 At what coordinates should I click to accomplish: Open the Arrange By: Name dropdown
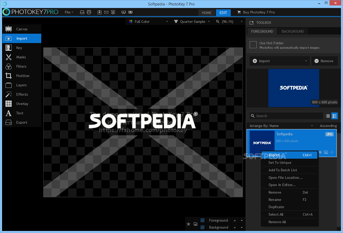pyautogui.click(x=281, y=126)
